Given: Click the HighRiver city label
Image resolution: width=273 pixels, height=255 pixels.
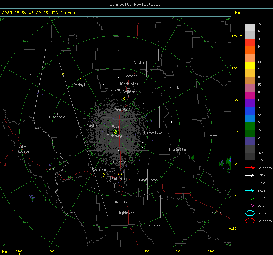Looking at the screenshot, I should coord(126,213).
